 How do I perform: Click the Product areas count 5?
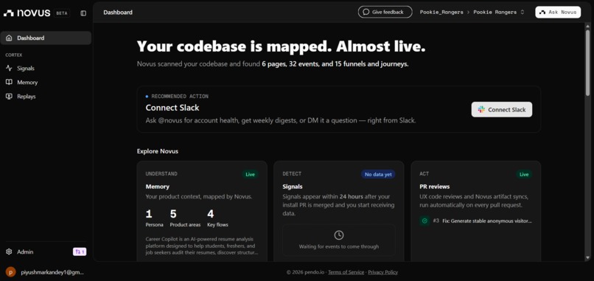[173, 215]
